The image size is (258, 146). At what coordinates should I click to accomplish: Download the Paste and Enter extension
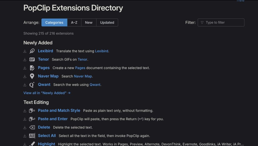25,119
